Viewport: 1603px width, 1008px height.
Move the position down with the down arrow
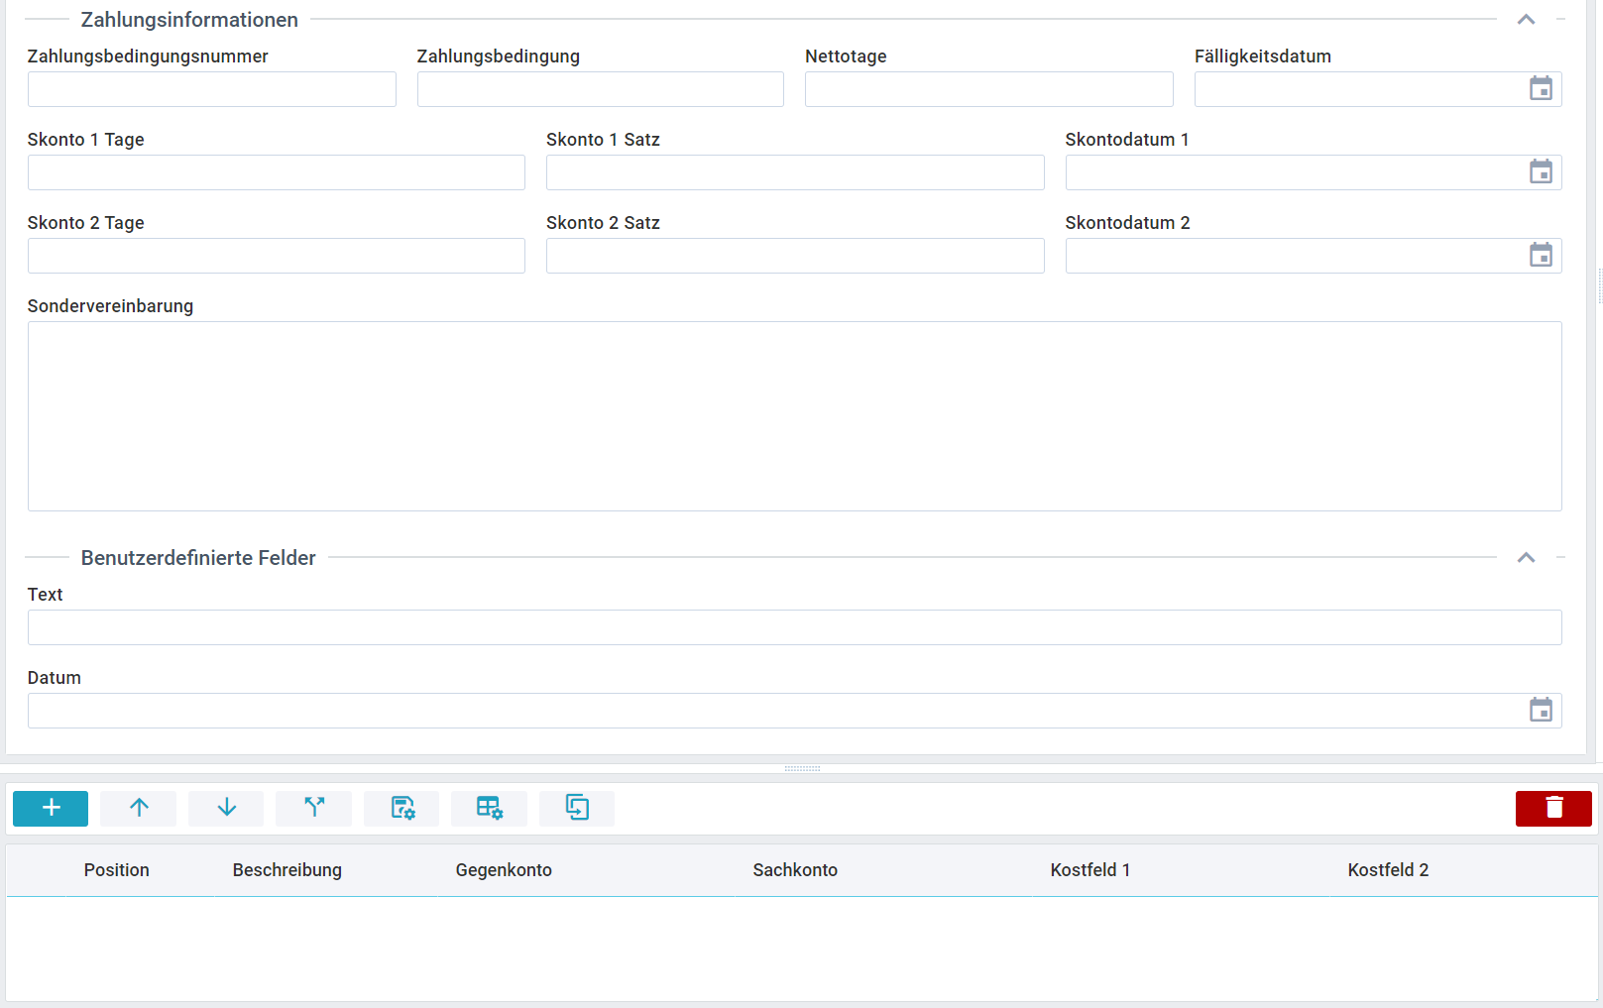(x=226, y=808)
